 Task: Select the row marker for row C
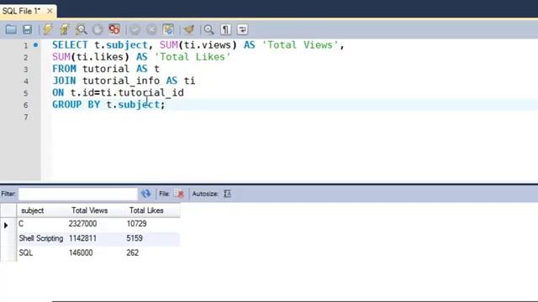tap(6, 225)
